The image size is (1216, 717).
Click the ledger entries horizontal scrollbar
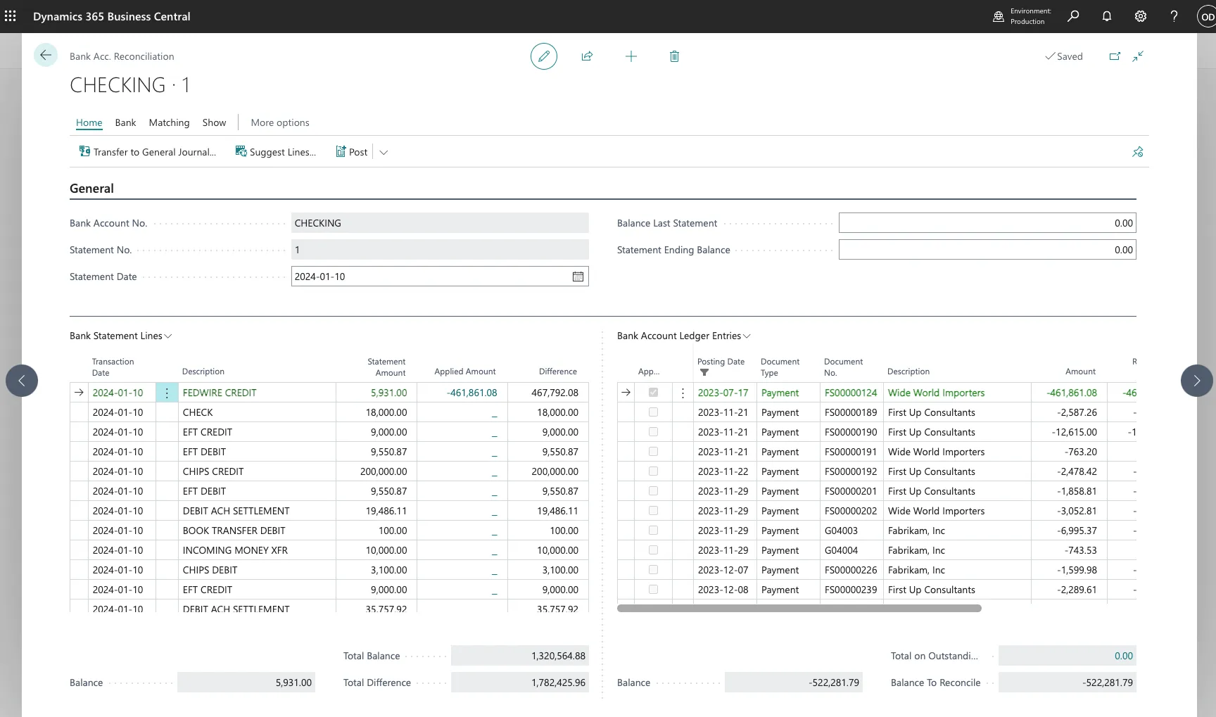(799, 608)
